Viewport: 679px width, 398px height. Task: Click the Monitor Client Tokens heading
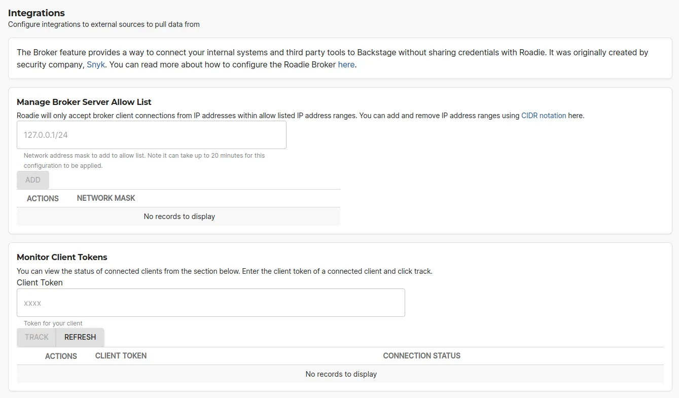coord(62,257)
